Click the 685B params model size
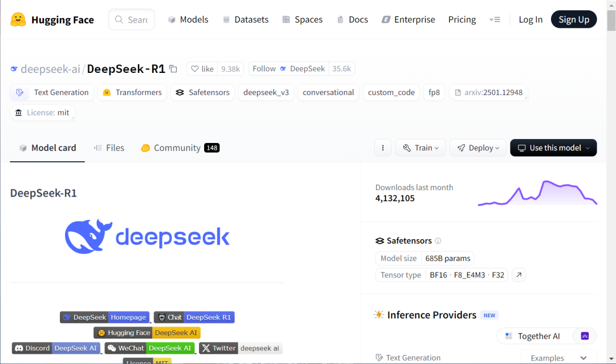 (x=448, y=259)
